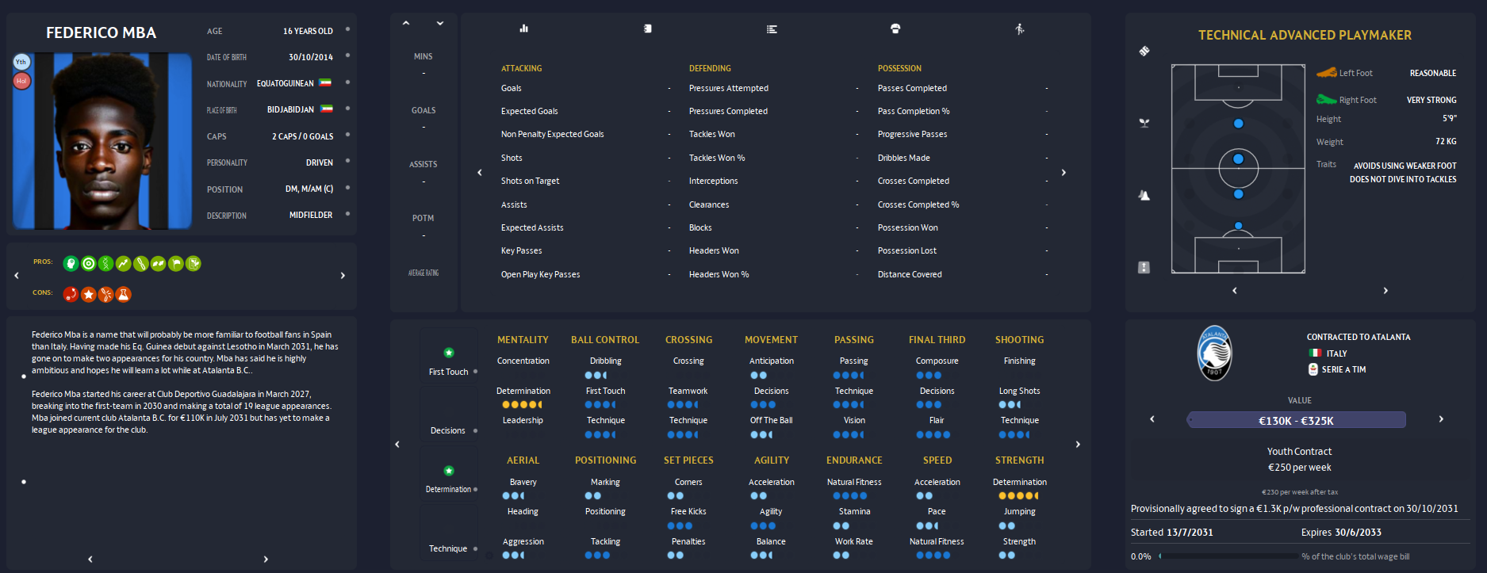Click the cone icon beside the pitch
This screenshot has height=573, width=1487.
pos(1144,195)
